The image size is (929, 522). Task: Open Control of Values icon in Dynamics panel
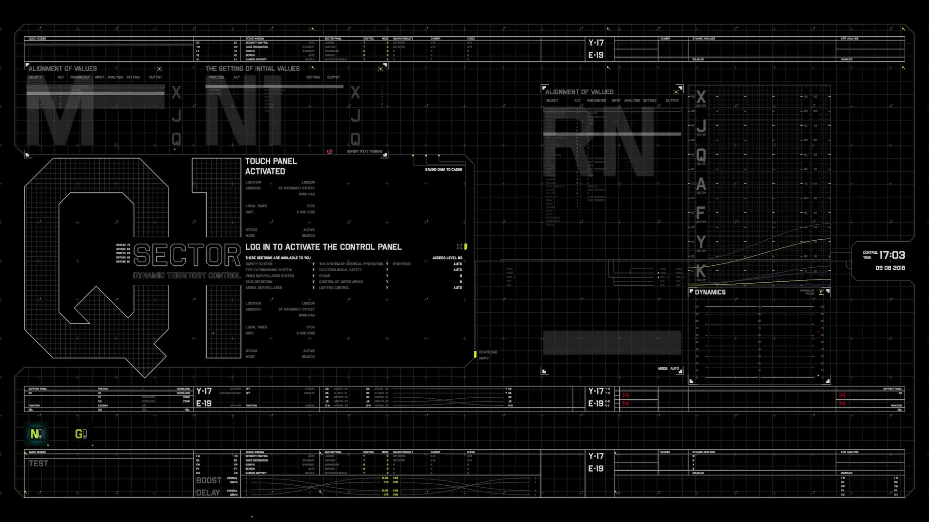pyautogui.click(x=821, y=292)
